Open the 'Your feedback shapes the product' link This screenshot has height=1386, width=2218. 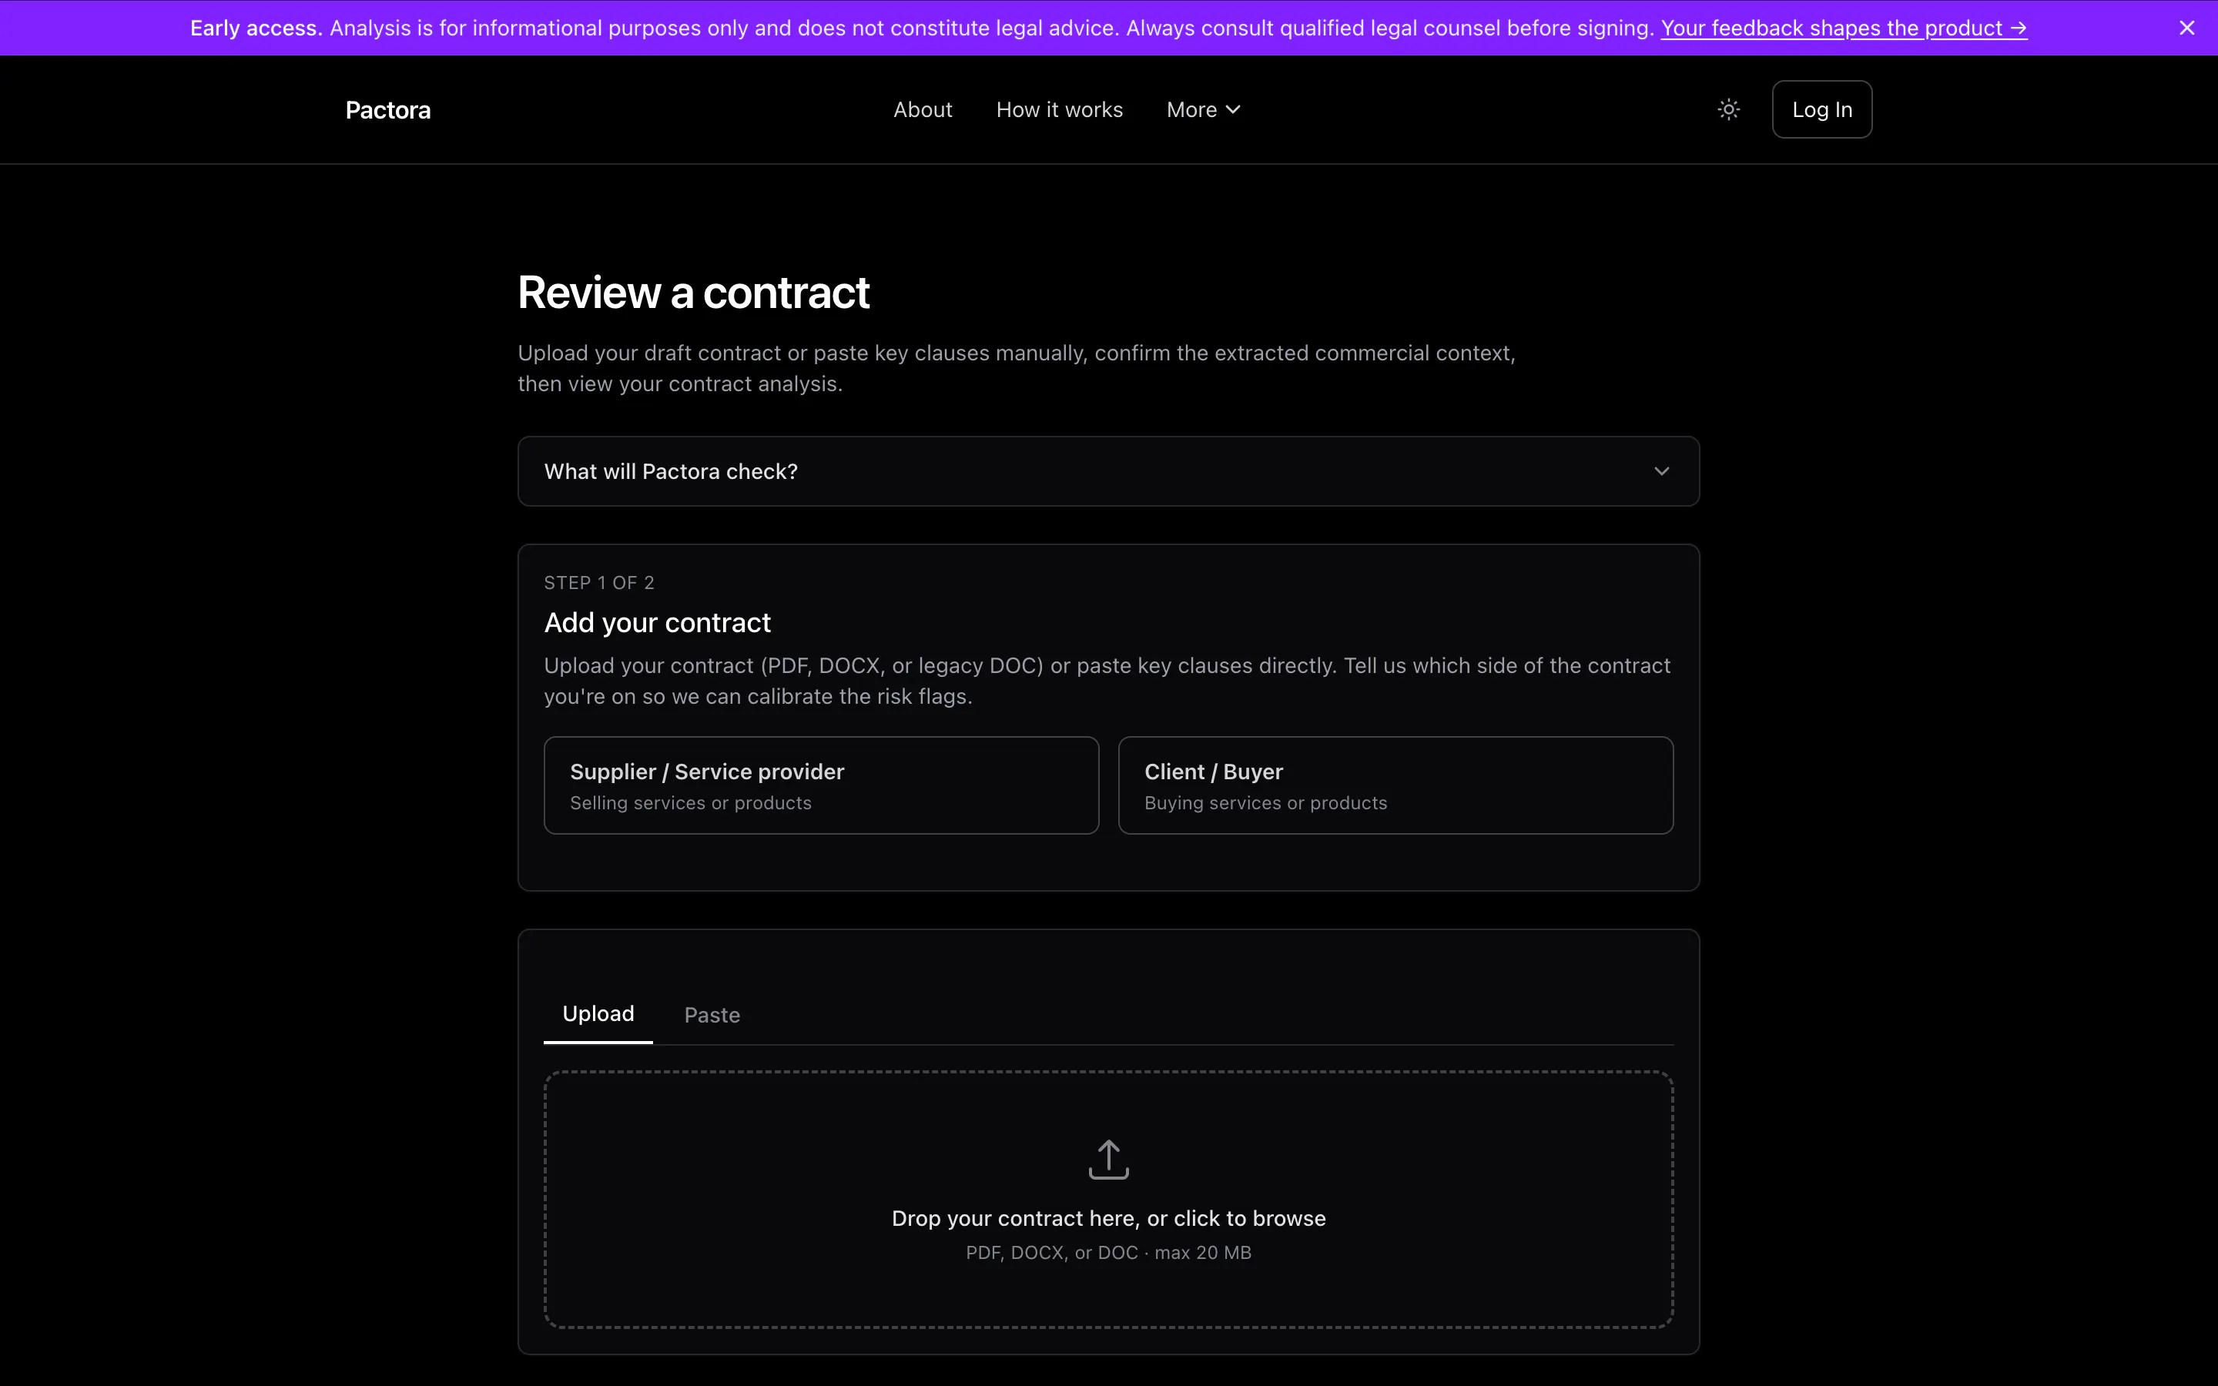click(1844, 28)
